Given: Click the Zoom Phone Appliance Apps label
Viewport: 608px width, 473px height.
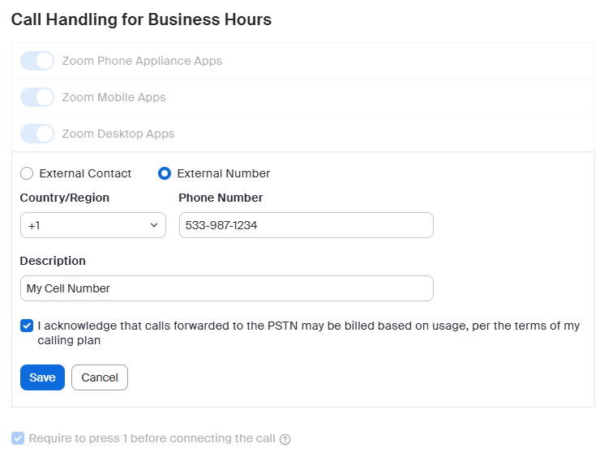Looking at the screenshot, I should tap(142, 61).
